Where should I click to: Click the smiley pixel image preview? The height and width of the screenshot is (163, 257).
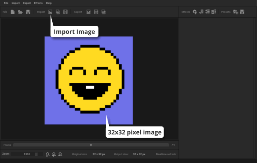click(89, 81)
